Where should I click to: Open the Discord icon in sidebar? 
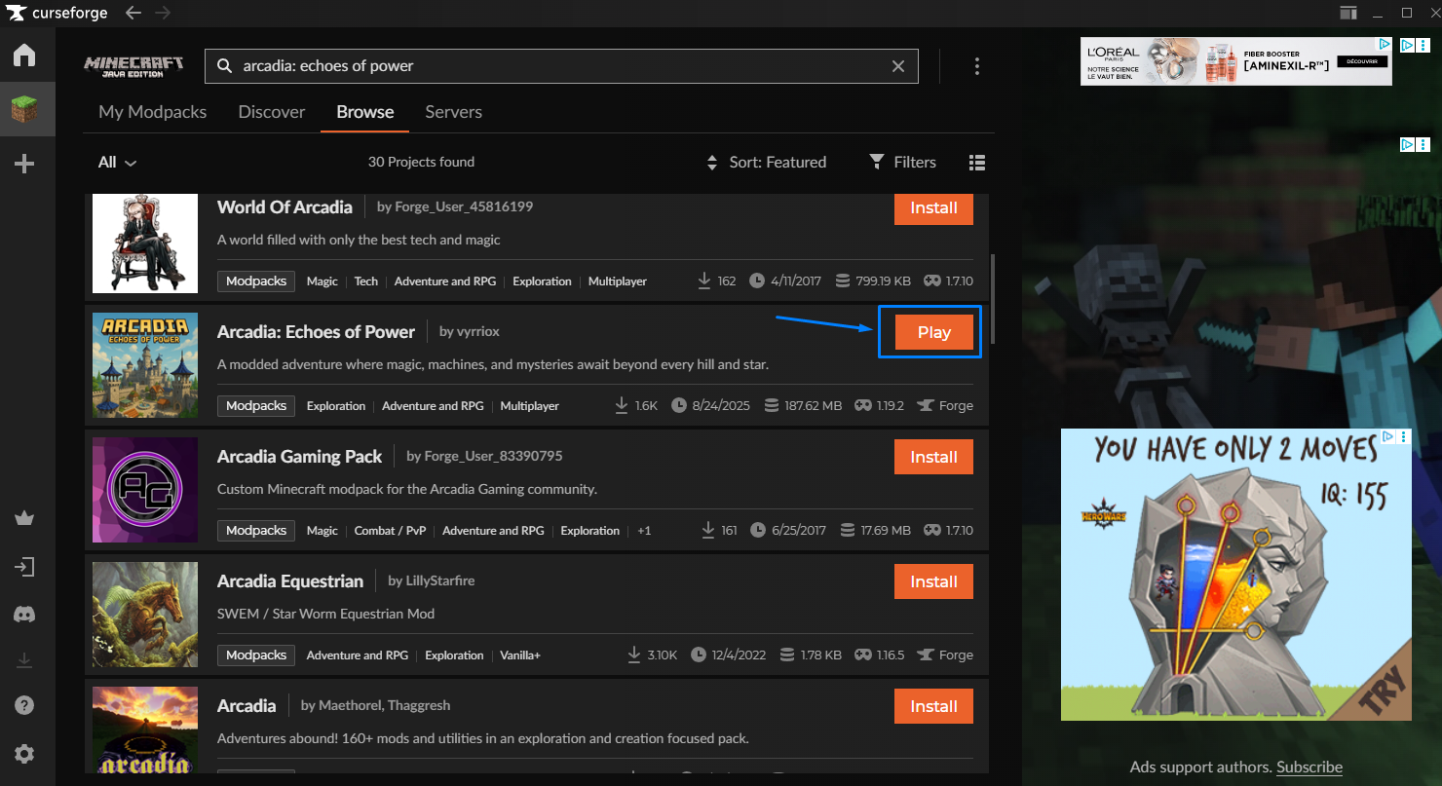click(24, 615)
